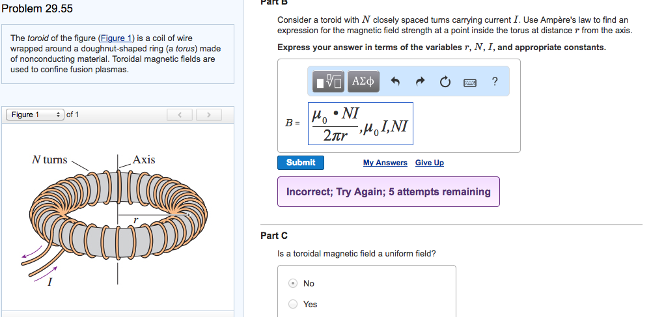
Task: Show keyboard shortcuts via the keyboard icon
Action: (470, 82)
